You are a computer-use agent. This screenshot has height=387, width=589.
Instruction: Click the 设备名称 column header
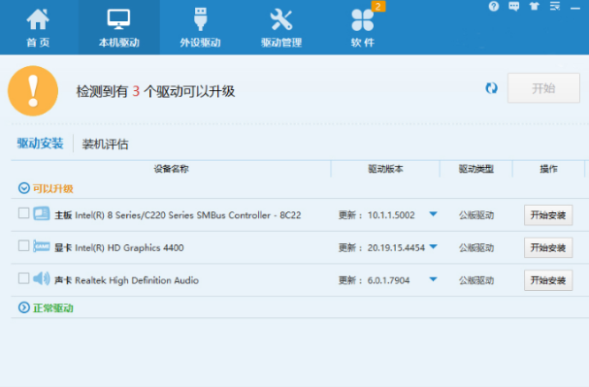(172, 169)
